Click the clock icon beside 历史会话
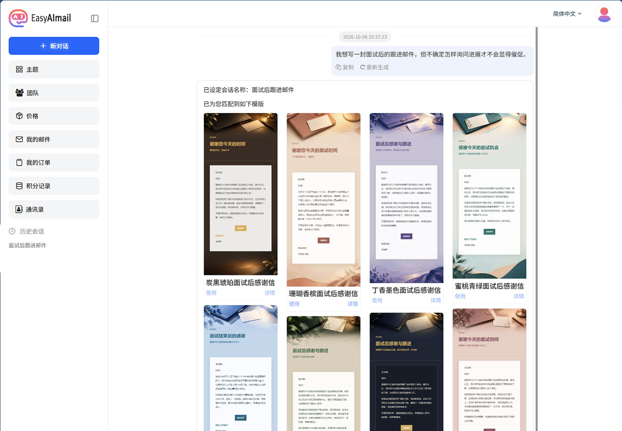 tap(12, 231)
